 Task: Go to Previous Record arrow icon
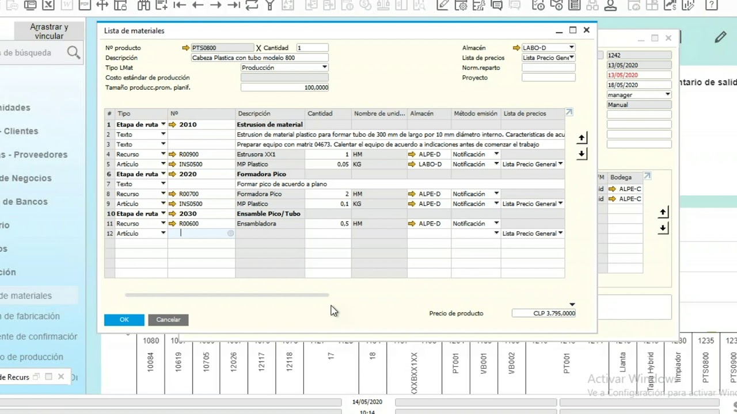(197, 5)
